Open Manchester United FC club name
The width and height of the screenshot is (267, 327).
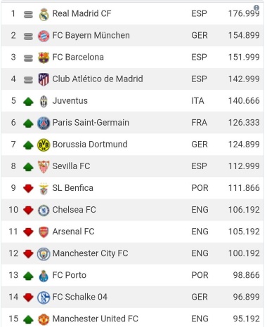click(x=96, y=319)
